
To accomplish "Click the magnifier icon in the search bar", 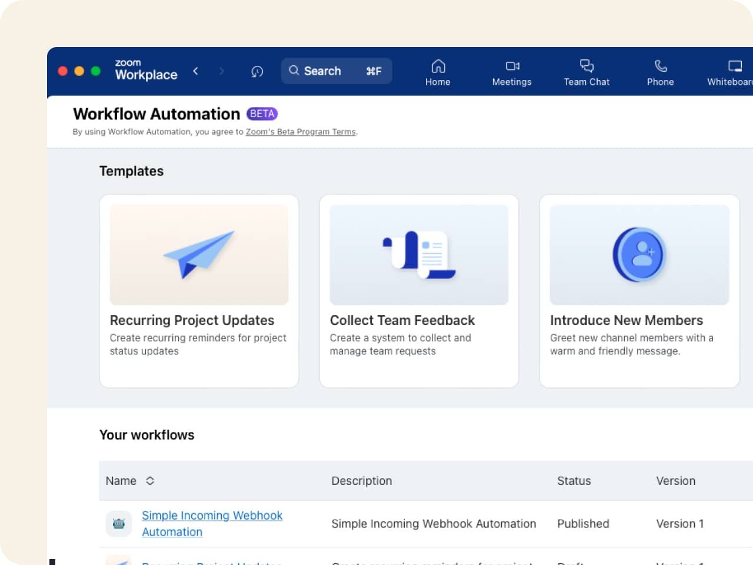I will [294, 71].
